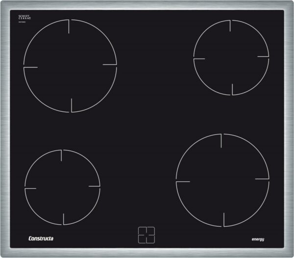This screenshot has height=258, width=294.
Task: Click the 'energy' label text
Action: 258,239
